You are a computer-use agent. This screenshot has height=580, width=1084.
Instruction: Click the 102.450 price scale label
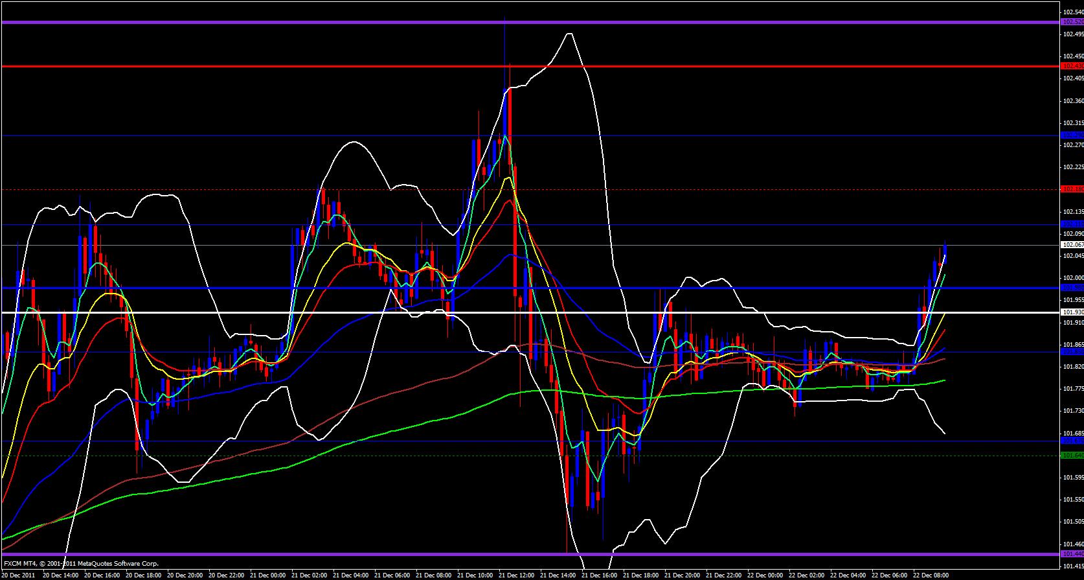(x=1073, y=56)
